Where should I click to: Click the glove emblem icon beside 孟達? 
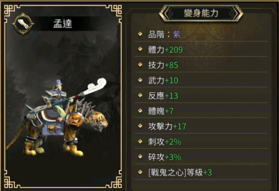click(23, 24)
